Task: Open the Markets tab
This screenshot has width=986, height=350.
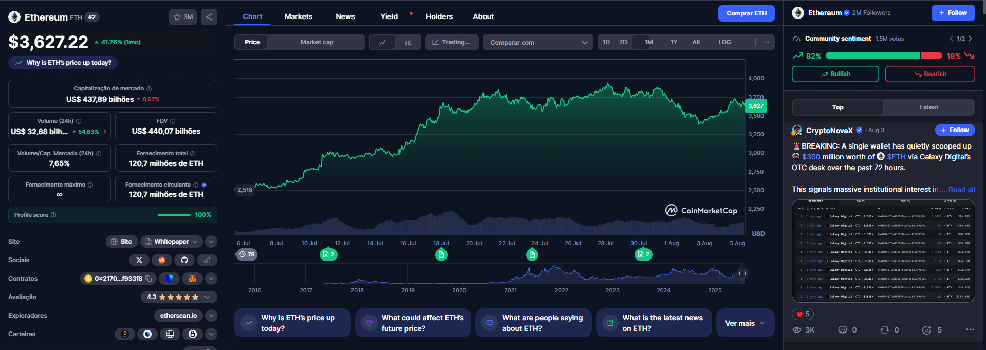Action: click(x=299, y=16)
